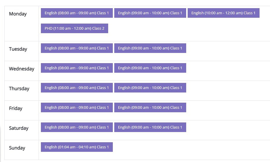Click Tuesday English 09:00 am - 10:00 am entry

tap(150, 48)
